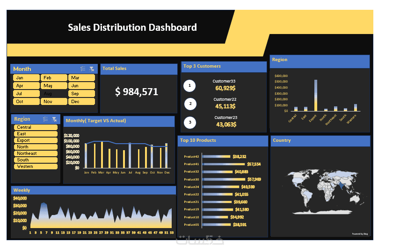The width and height of the screenshot is (400, 250).
Task: Choose North in Region slicer
Action: [36, 147]
